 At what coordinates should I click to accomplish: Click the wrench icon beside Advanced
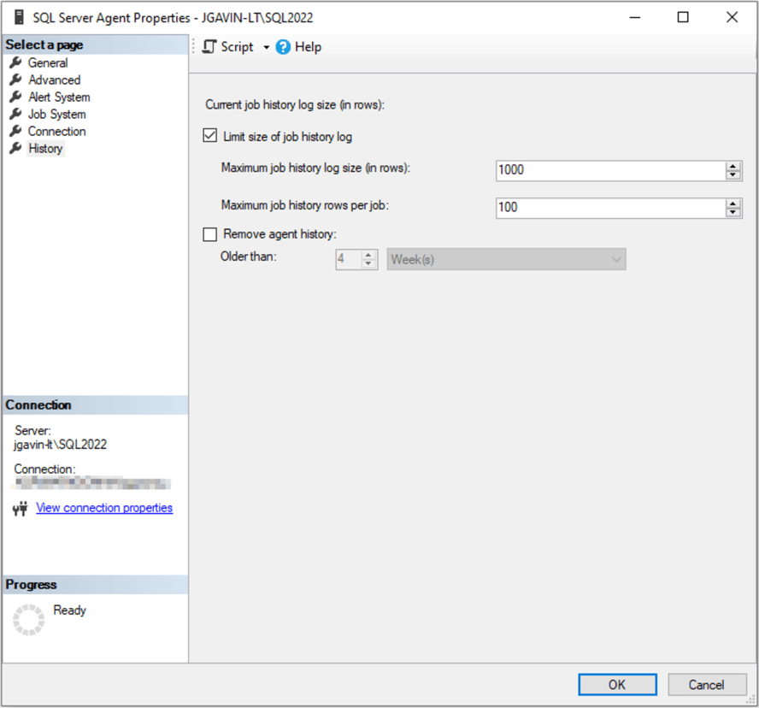[15, 80]
